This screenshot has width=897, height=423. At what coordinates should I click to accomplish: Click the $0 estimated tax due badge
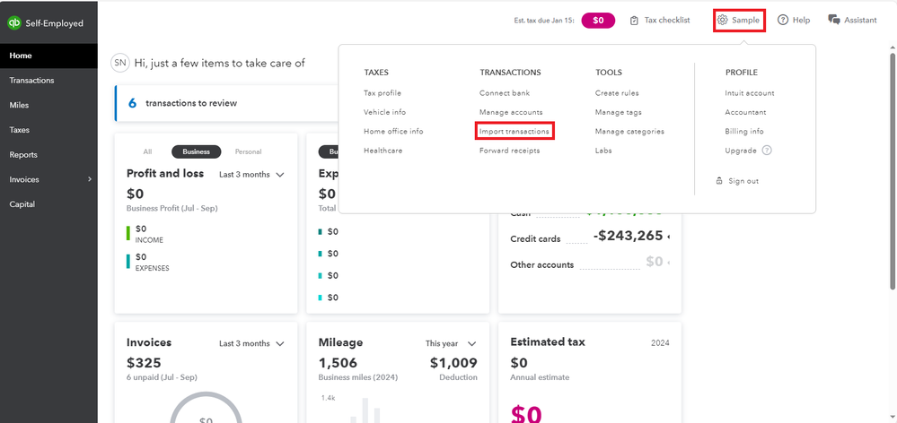pyautogui.click(x=598, y=21)
